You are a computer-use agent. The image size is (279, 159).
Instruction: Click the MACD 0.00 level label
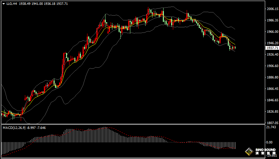click(269, 142)
